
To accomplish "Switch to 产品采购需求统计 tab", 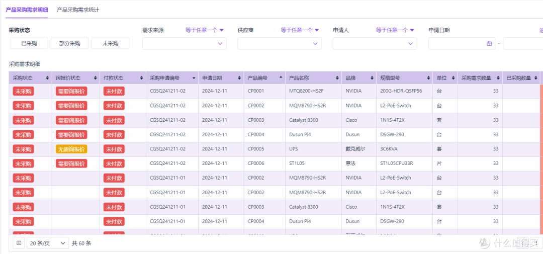I will 78,10.
